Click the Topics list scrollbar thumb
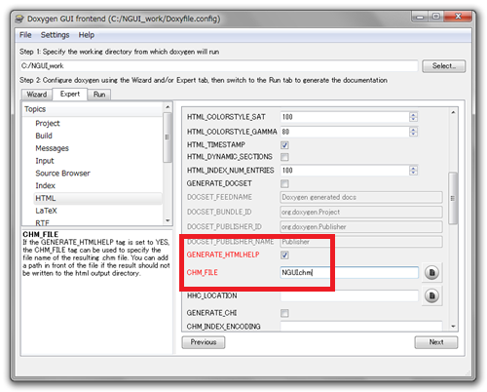Screen dimensions: 487x392 point(168,137)
